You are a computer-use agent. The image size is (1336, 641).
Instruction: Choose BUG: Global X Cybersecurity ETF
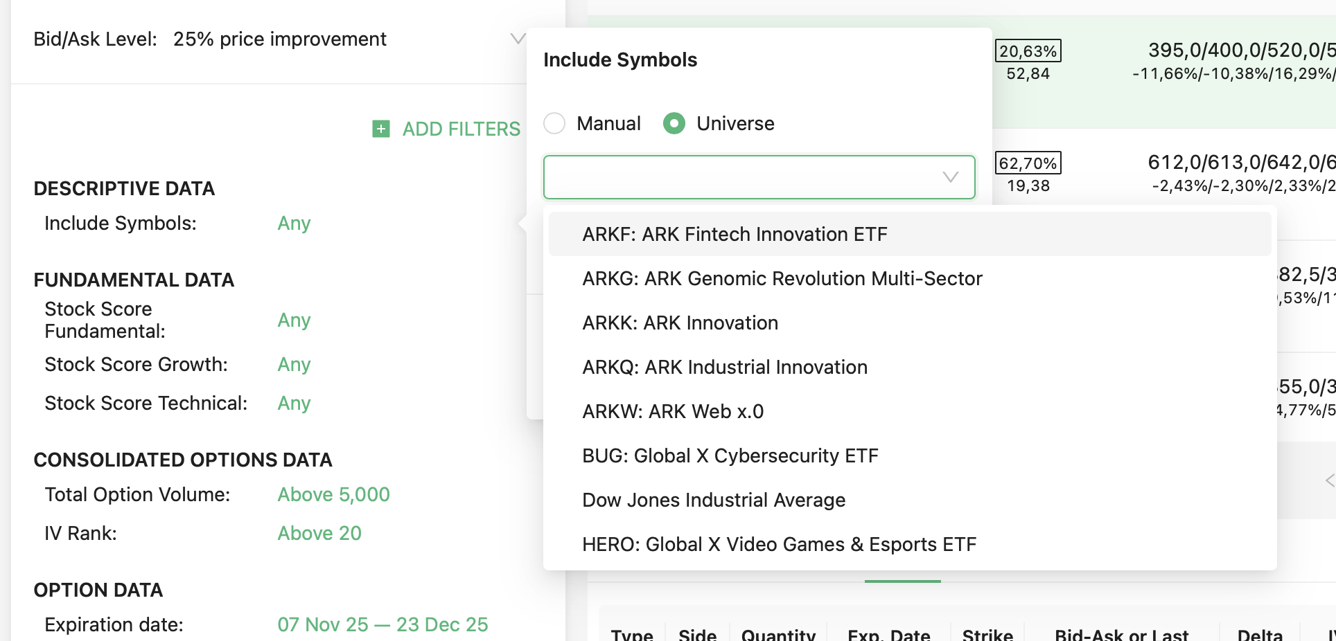(730, 455)
